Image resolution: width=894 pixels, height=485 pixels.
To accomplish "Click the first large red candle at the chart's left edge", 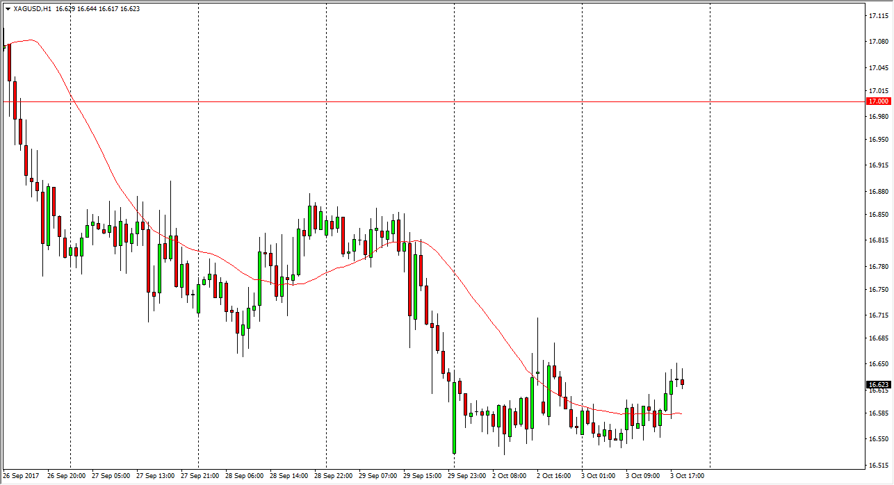I will point(8,63).
